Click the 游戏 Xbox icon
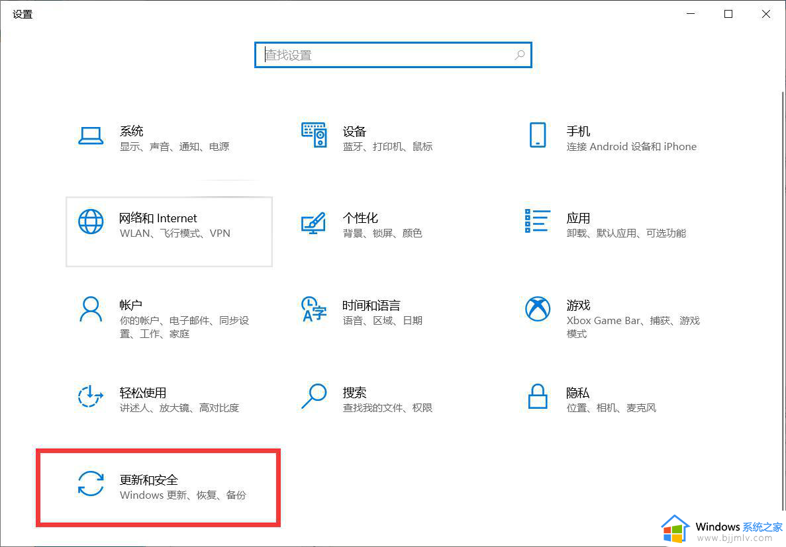The image size is (786, 547). tap(538, 309)
